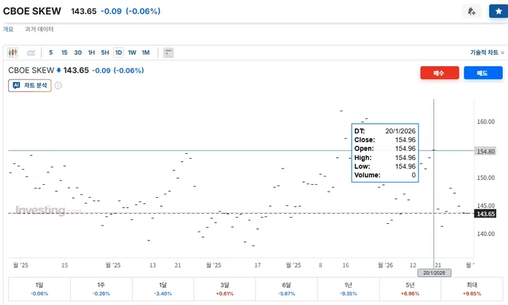Click the 20/1/2026 date marker on axis

[434, 273]
